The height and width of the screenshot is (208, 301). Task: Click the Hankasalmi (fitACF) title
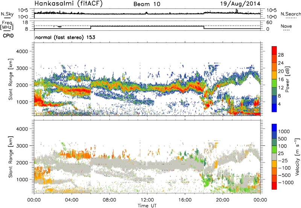pos(68,4)
